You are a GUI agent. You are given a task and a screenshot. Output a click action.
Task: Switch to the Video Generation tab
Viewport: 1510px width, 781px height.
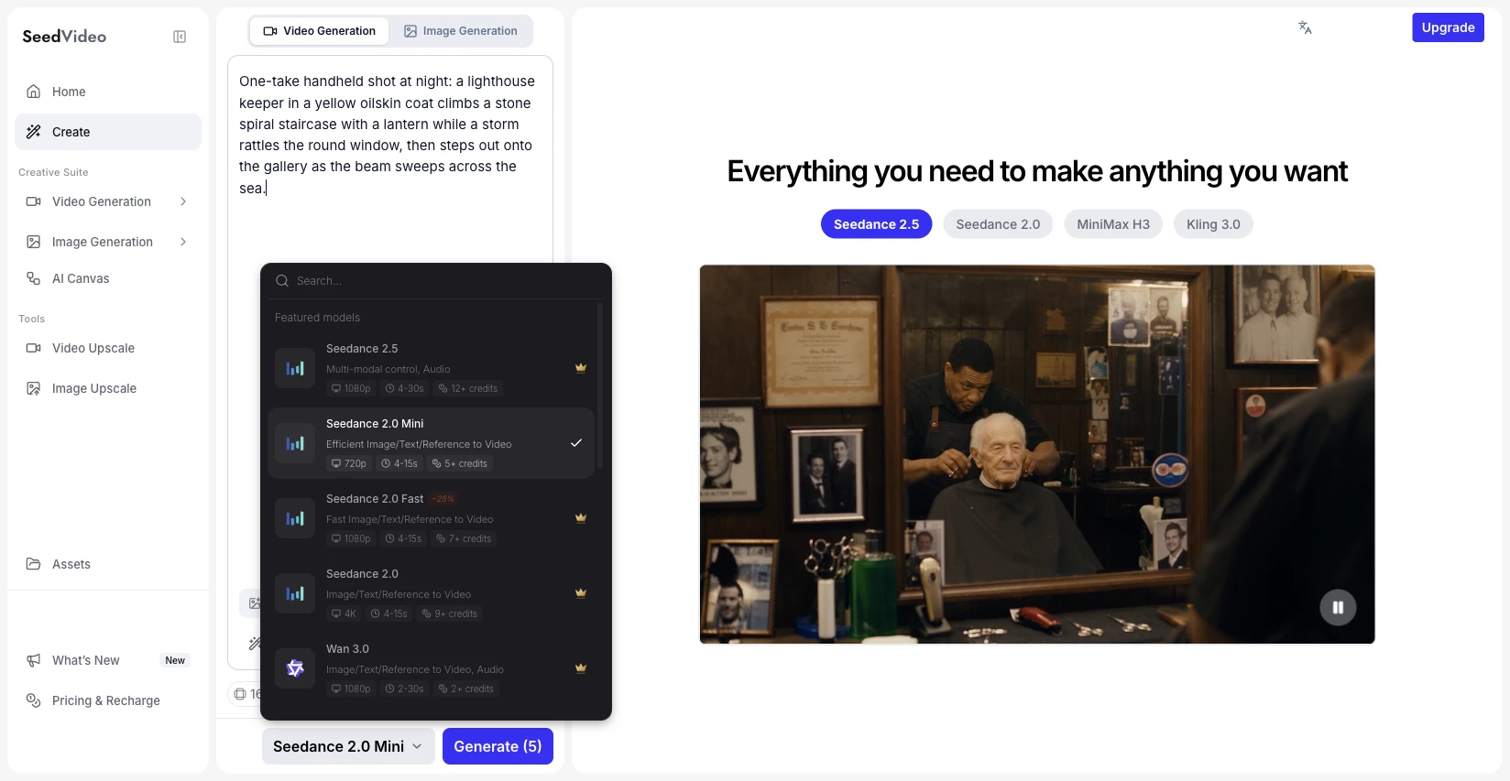[320, 31]
